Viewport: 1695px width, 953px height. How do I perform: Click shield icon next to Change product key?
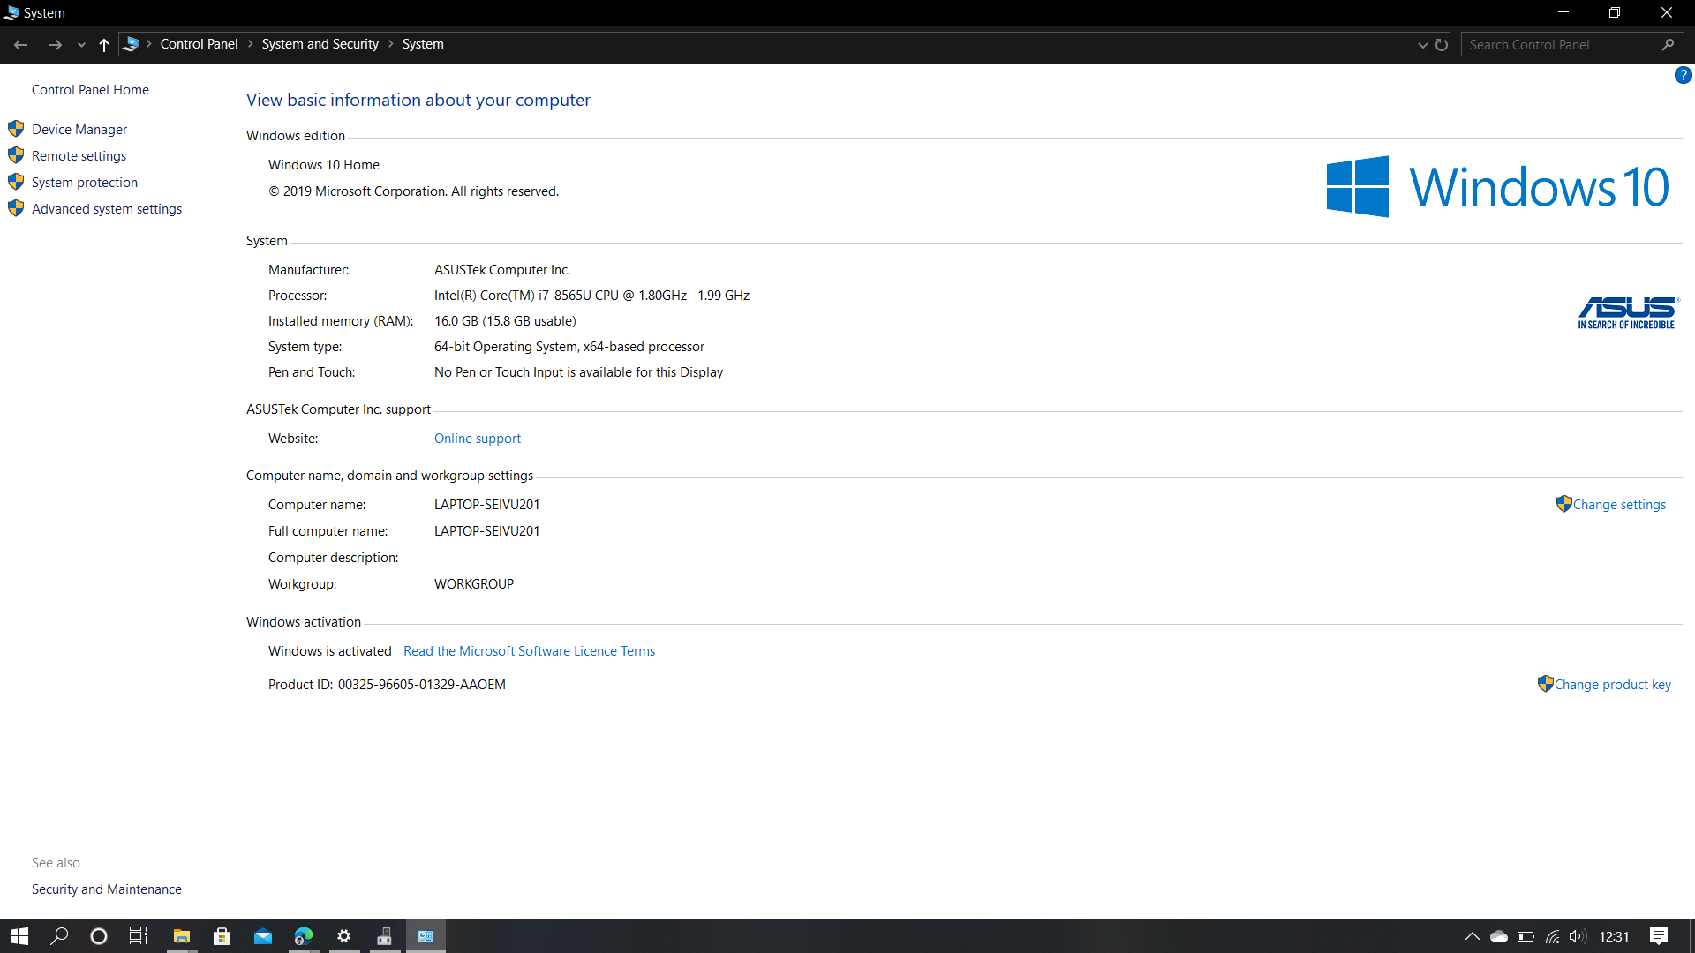1545,684
